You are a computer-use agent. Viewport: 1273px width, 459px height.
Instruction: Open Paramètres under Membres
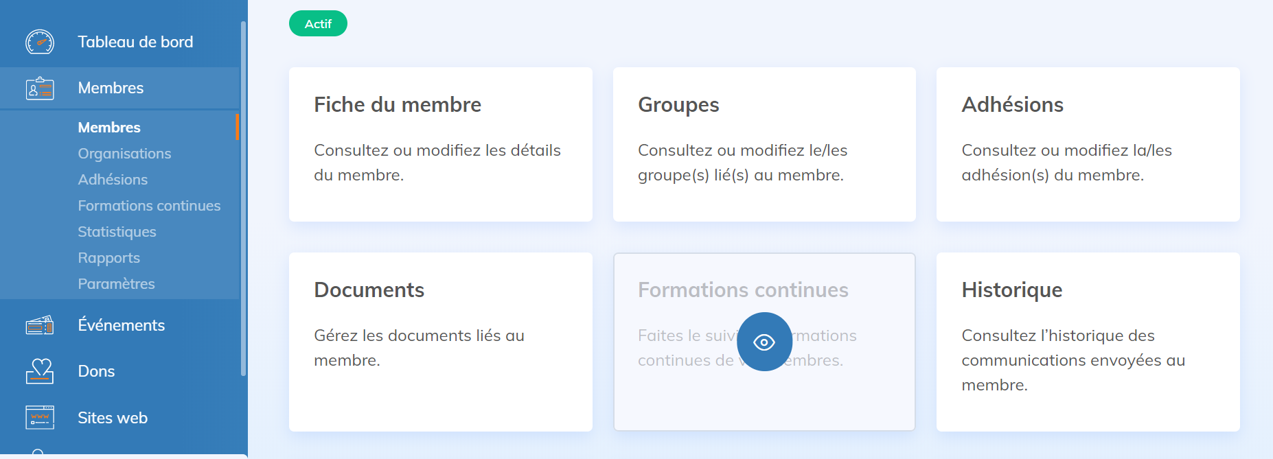pos(116,284)
